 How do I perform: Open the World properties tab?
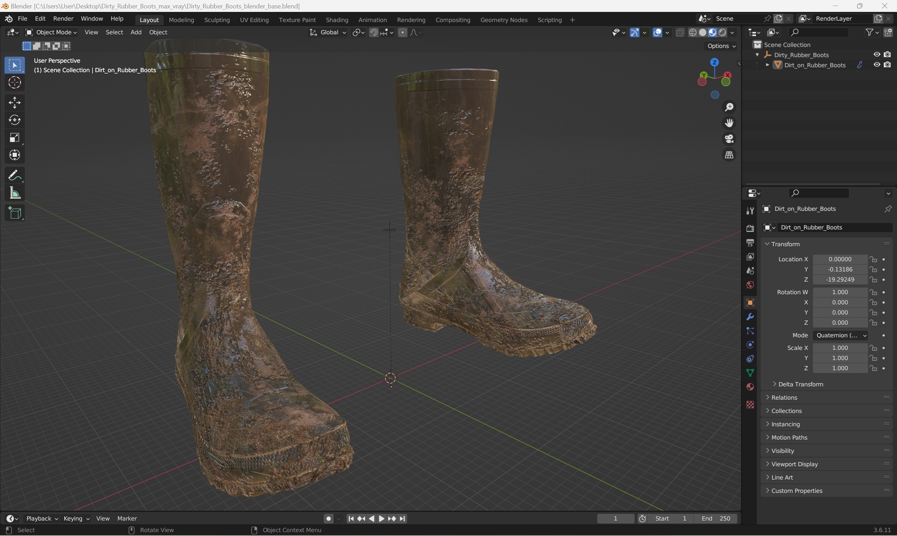750,284
